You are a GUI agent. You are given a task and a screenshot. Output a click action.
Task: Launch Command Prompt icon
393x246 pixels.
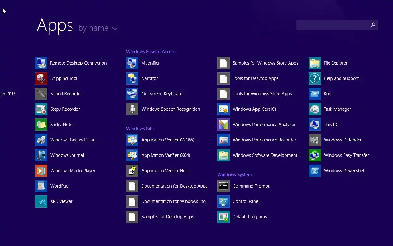coord(224,186)
